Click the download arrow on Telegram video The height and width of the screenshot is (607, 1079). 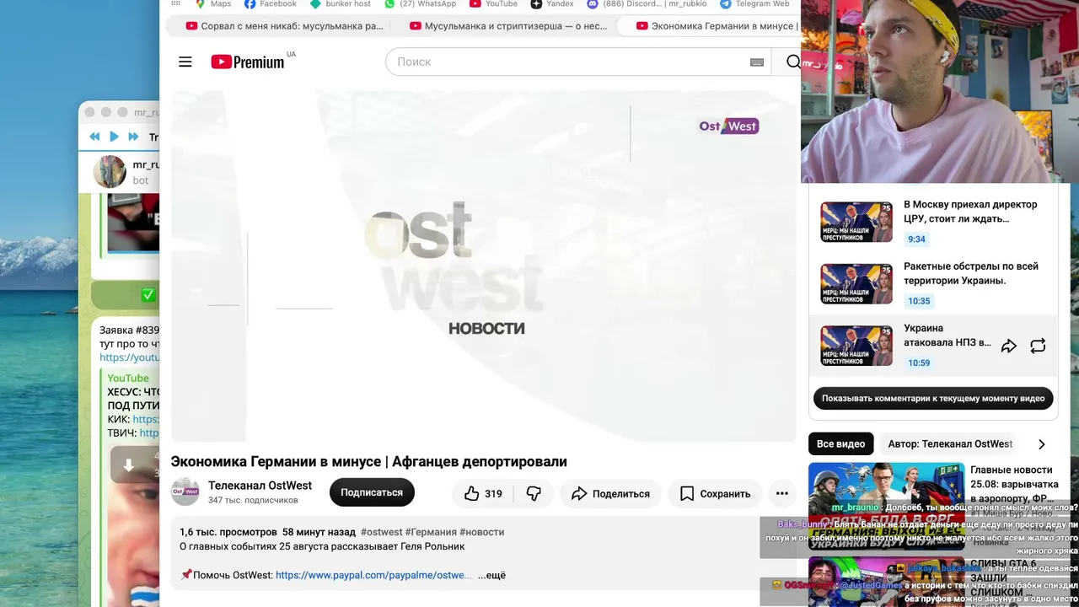tap(128, 465)
